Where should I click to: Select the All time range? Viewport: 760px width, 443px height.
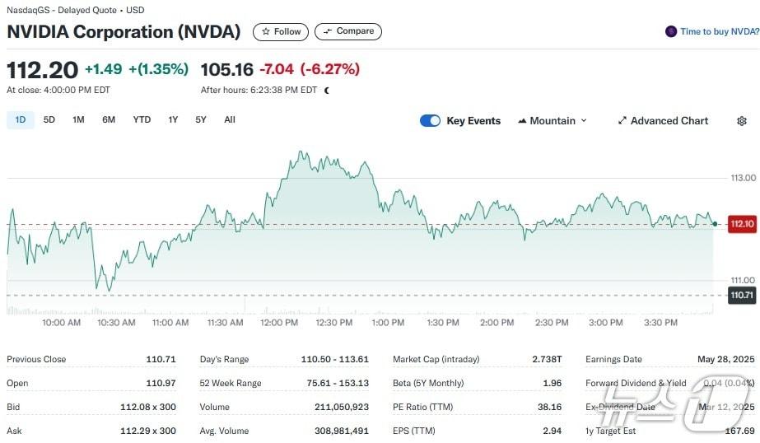(x=230, y=120)
